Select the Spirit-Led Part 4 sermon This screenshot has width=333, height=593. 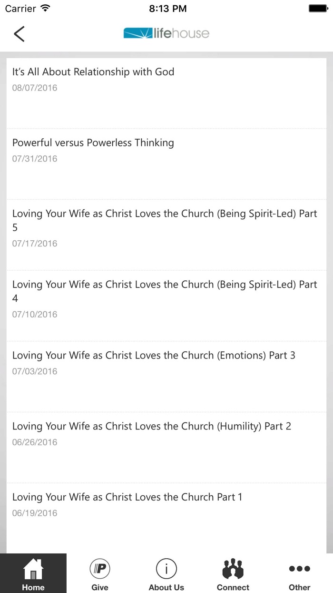tap(164, 291)
